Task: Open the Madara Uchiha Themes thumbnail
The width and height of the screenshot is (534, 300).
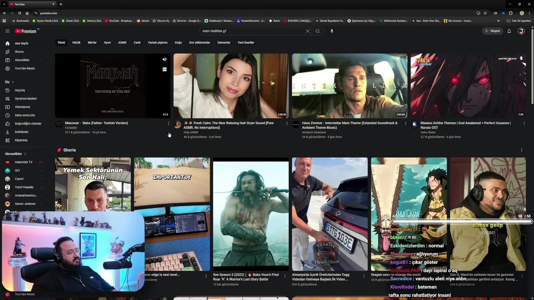Action: (468, 85)
